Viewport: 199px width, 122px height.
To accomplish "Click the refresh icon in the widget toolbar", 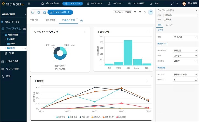I will (144, 12).
